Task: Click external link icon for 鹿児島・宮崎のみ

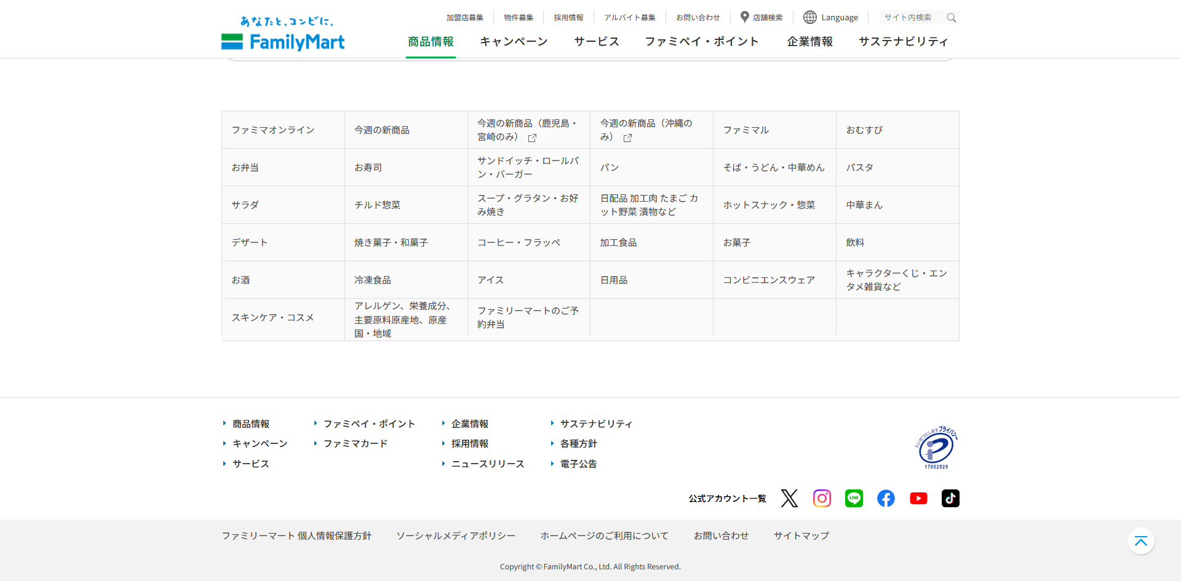Action: pyautogui.click(x=532, y=138)
